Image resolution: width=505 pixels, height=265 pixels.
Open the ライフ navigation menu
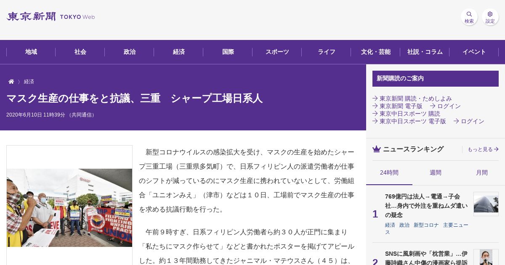tap(327, 52)
